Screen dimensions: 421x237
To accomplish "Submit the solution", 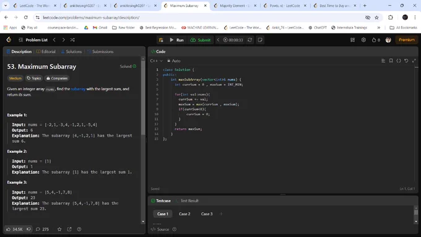I will pos(201,40).
